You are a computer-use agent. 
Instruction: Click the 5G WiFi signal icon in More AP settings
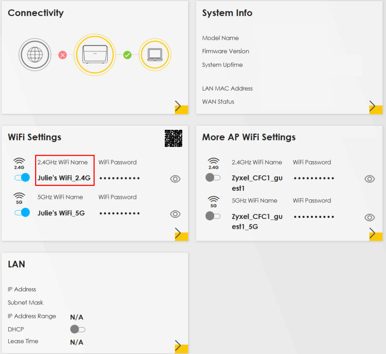pos(213,201)
